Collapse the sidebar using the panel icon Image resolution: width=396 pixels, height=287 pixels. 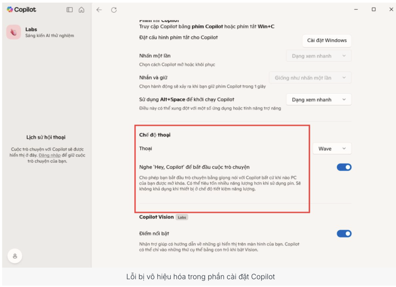click(70, 10)
